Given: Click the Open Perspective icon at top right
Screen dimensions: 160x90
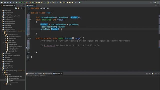Looking at the screenshot, I should pos(155,2).
